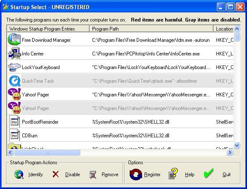The width and height of the screenshot is (247, 189).
Task: Select the PostBootReminder entry name
Action: (40, 122)
